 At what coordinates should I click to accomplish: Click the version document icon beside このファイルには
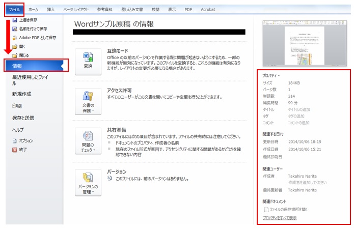coord(110,178)
